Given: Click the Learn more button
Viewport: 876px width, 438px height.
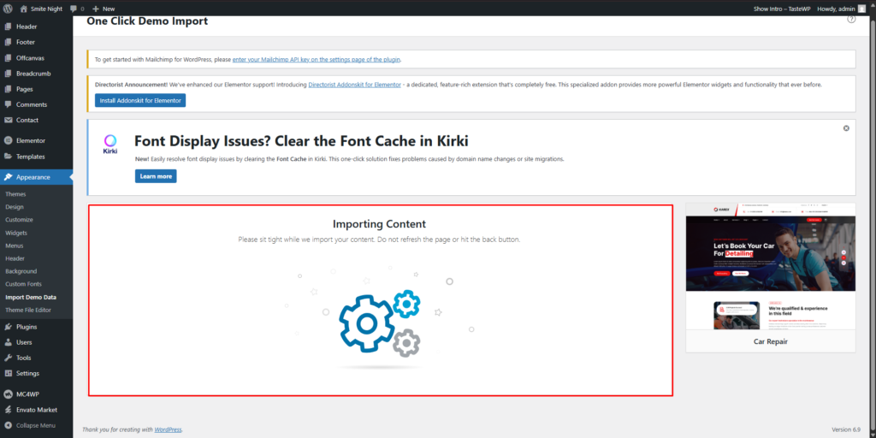Looking at the screenshot, I should pos(155,176).
